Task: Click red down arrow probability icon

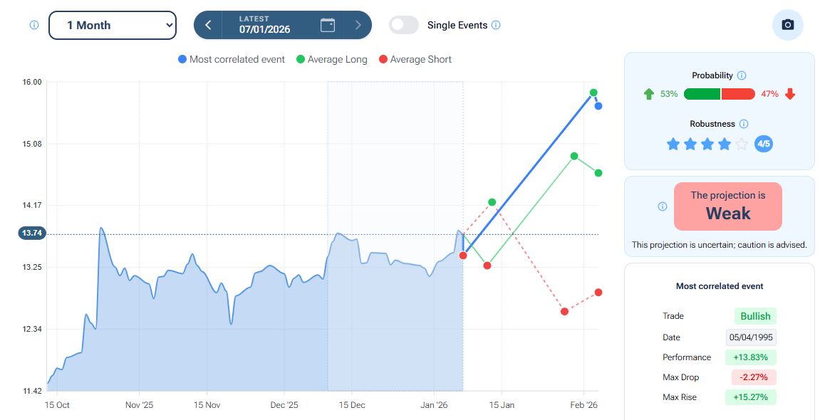Action: click(789, 94)
